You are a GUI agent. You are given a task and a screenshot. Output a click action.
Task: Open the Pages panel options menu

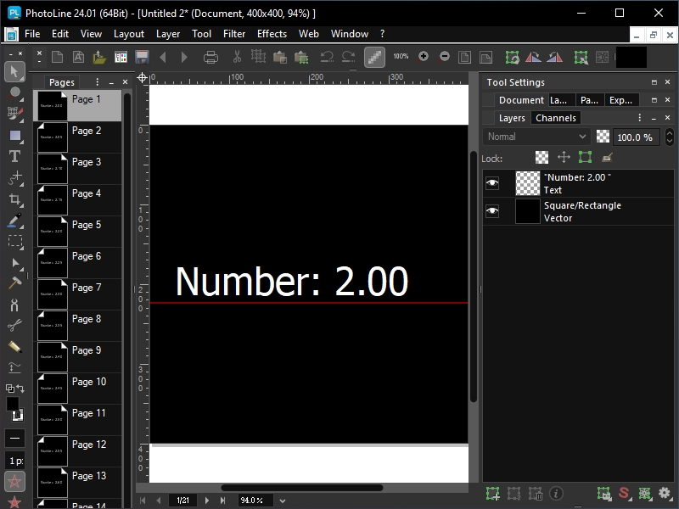pyautogui.click(x=98, y=81)
